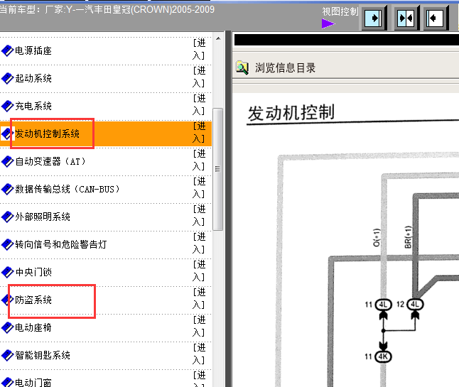Click the 发动机控制 diagram heading
This screenshot has width=459, height=387.
coord(291,113)
